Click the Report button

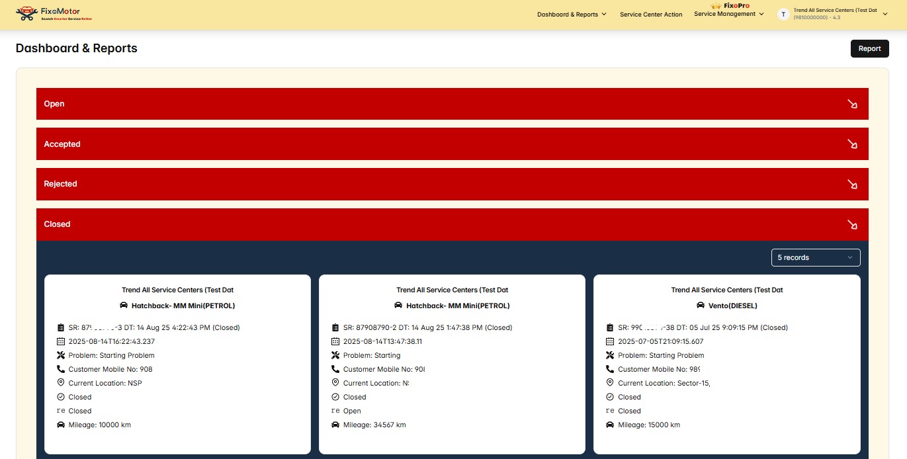(x=869, y=48)
